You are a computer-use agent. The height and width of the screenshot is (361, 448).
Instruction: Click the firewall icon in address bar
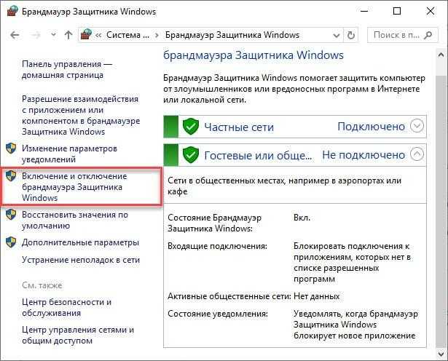tap(86, 34)
